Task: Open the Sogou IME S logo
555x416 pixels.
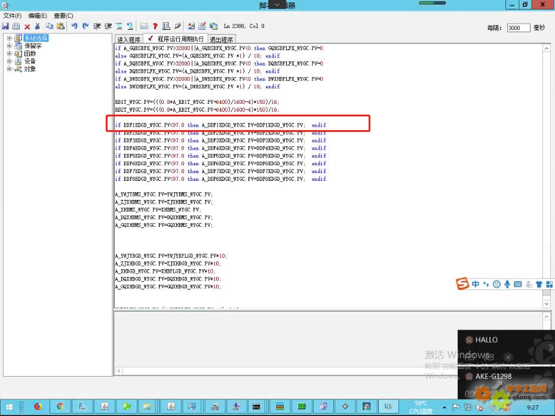Action: tap(462, 284)
